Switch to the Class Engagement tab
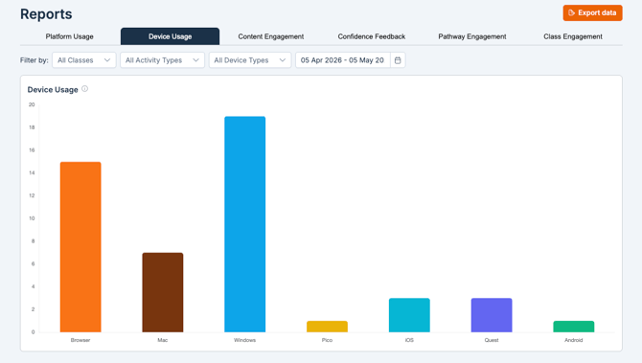642x363 pixels. [573, 36]
